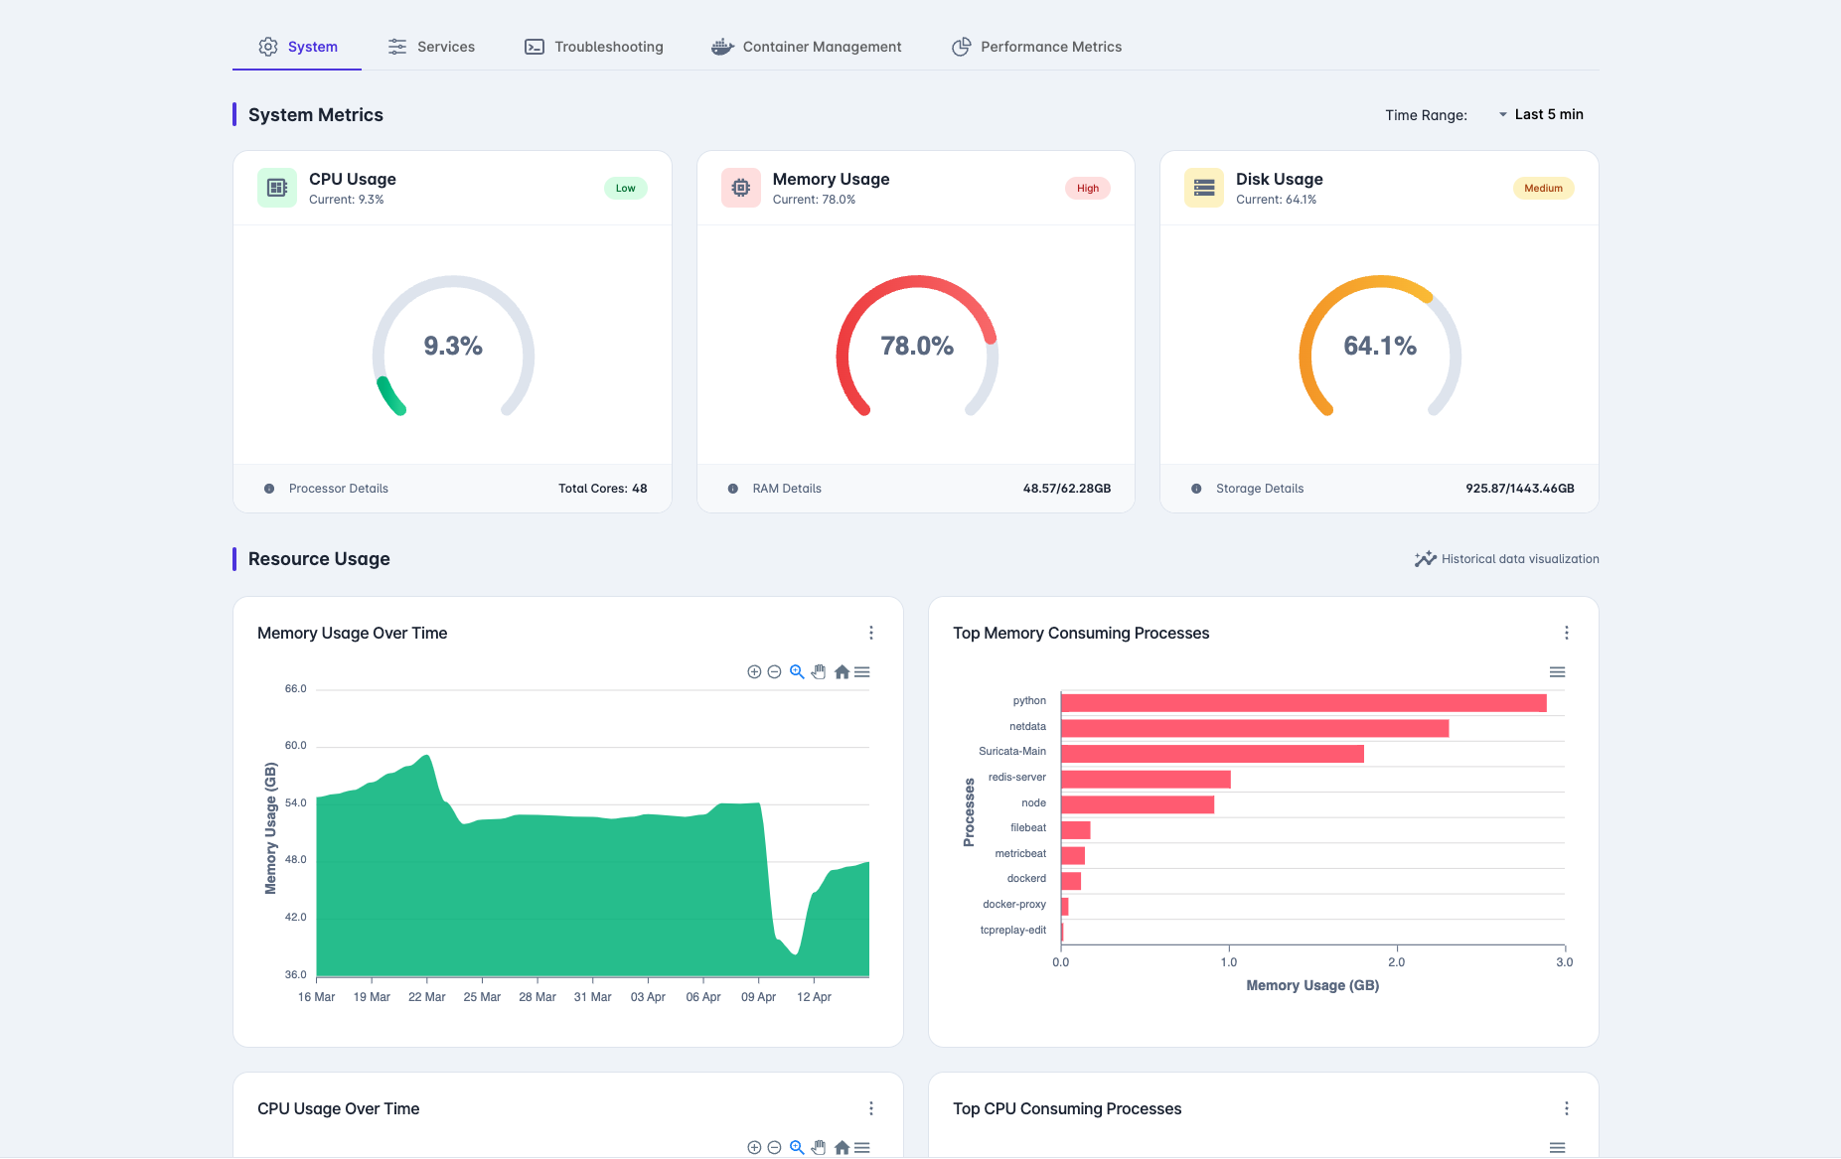The image size is (1841, 1159).
Task: Click the Medium status badge on Disk card
Action: point(1543,188)
